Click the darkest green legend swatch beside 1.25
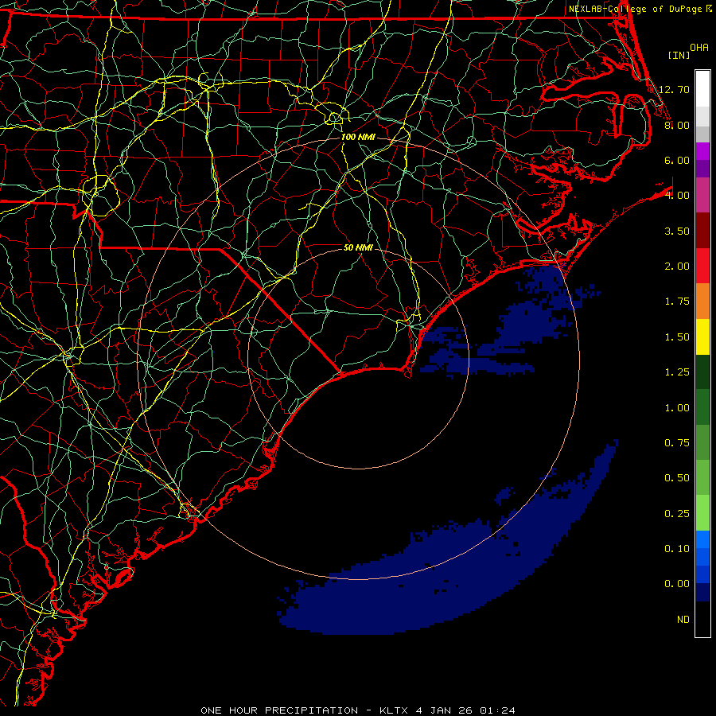 pos(702,372)
